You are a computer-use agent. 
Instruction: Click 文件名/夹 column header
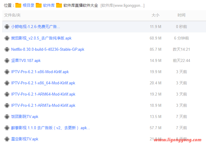12,15
